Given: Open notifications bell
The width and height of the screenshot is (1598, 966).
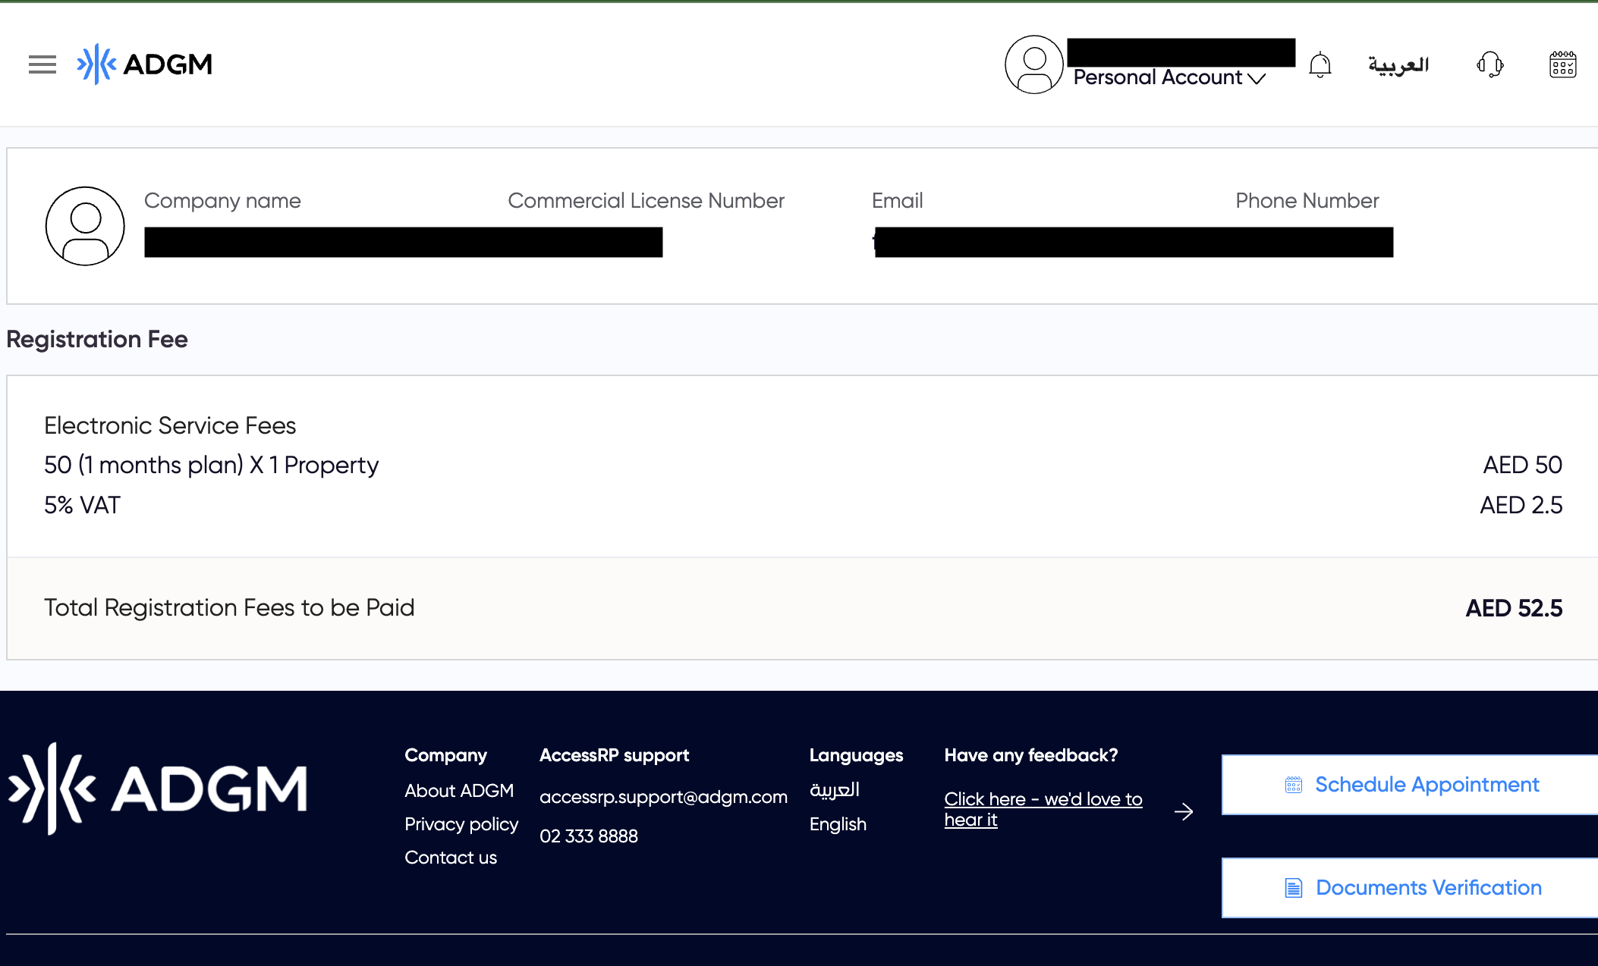Looking at the screenshot, I should tap(1320, 64).
